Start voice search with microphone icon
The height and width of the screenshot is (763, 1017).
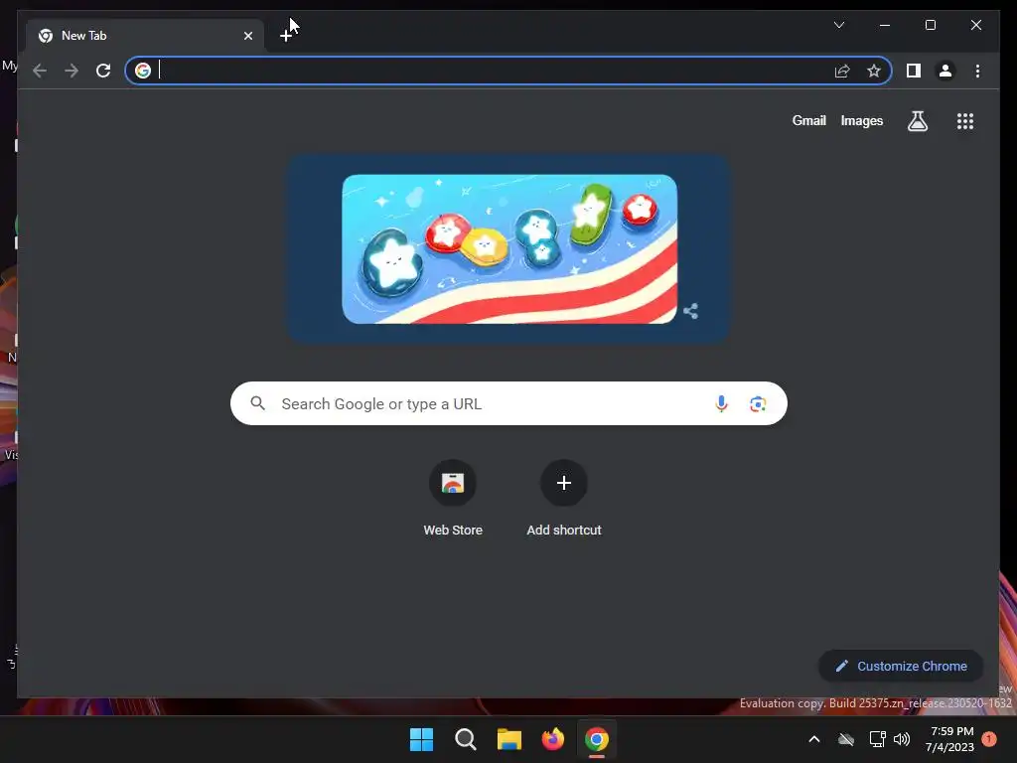pos(721,403)
